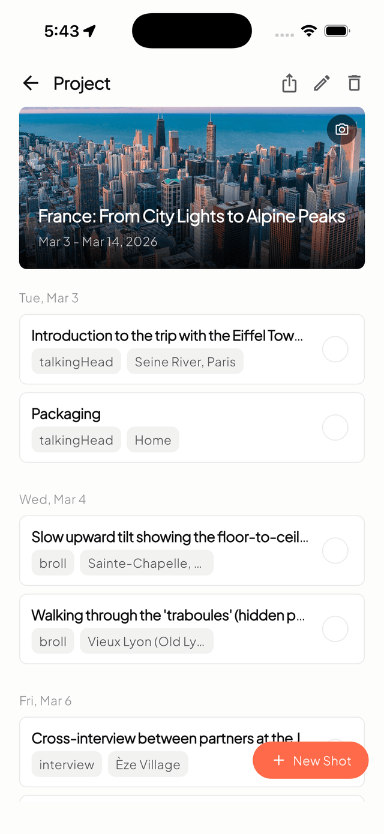Change the cover photo via the camera icon
Screen dimensions: 384x834
343,130
